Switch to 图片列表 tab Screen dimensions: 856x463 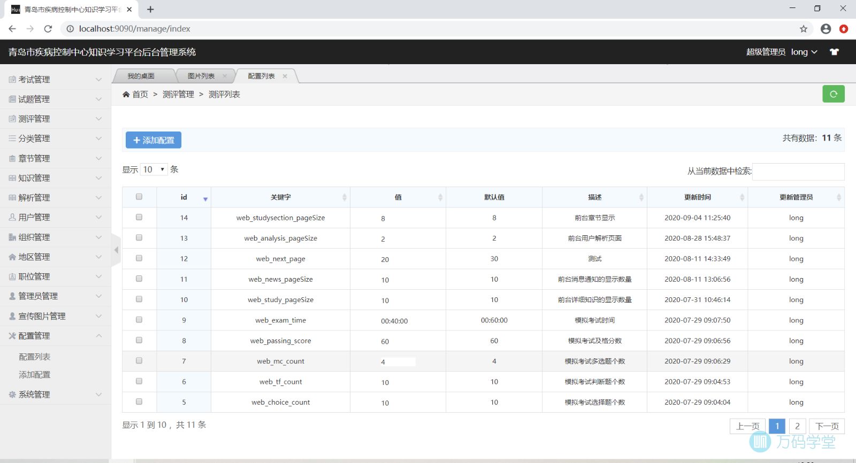click(x=201, y=76)
